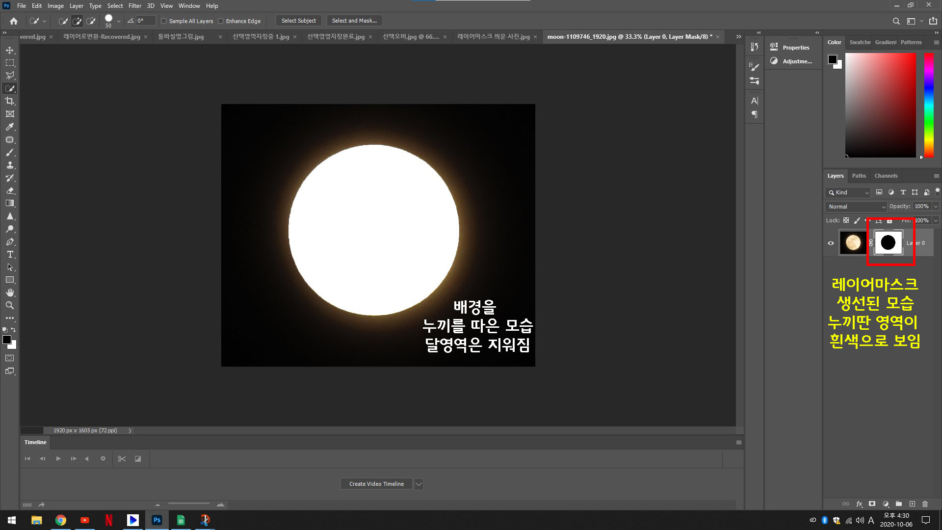Click the Select and Mask button

pos(354,21)
